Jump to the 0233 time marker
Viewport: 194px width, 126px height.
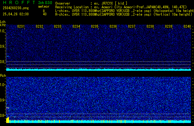58,26
